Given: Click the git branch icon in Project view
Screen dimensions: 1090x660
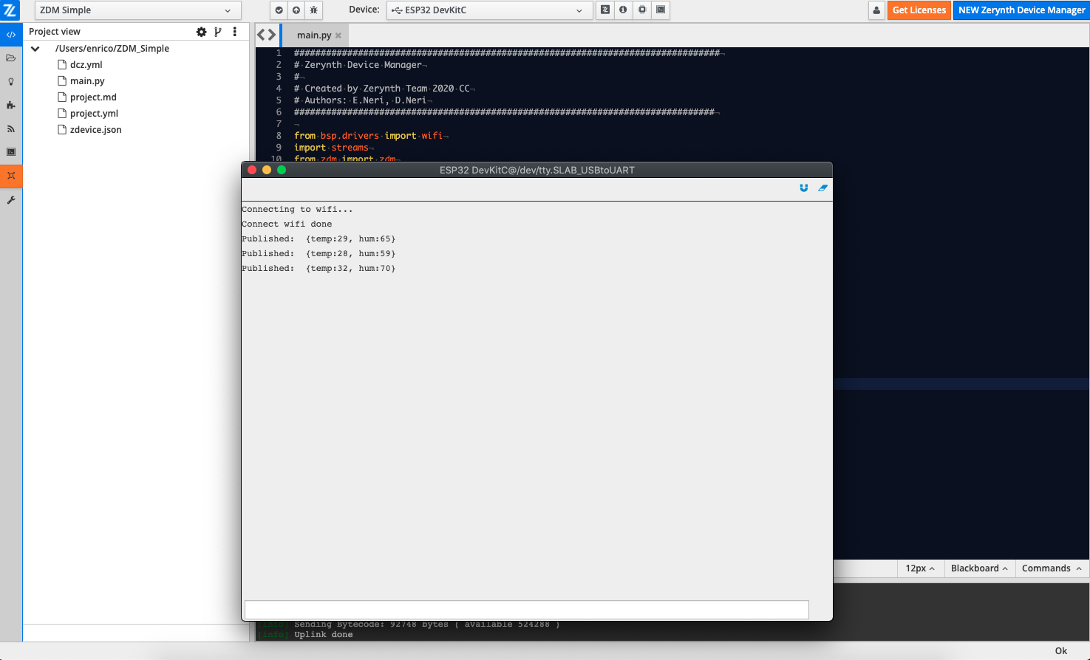Looking at the screenshot, I should (x=218, y=32).
